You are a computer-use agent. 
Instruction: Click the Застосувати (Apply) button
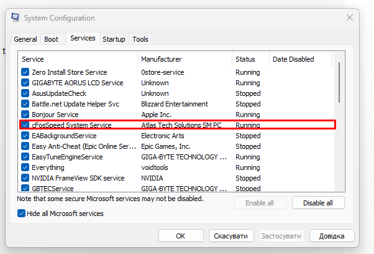281,236
